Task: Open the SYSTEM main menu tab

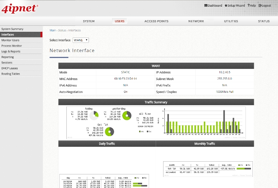Action: pyautogui.click(x=89, y=21)
